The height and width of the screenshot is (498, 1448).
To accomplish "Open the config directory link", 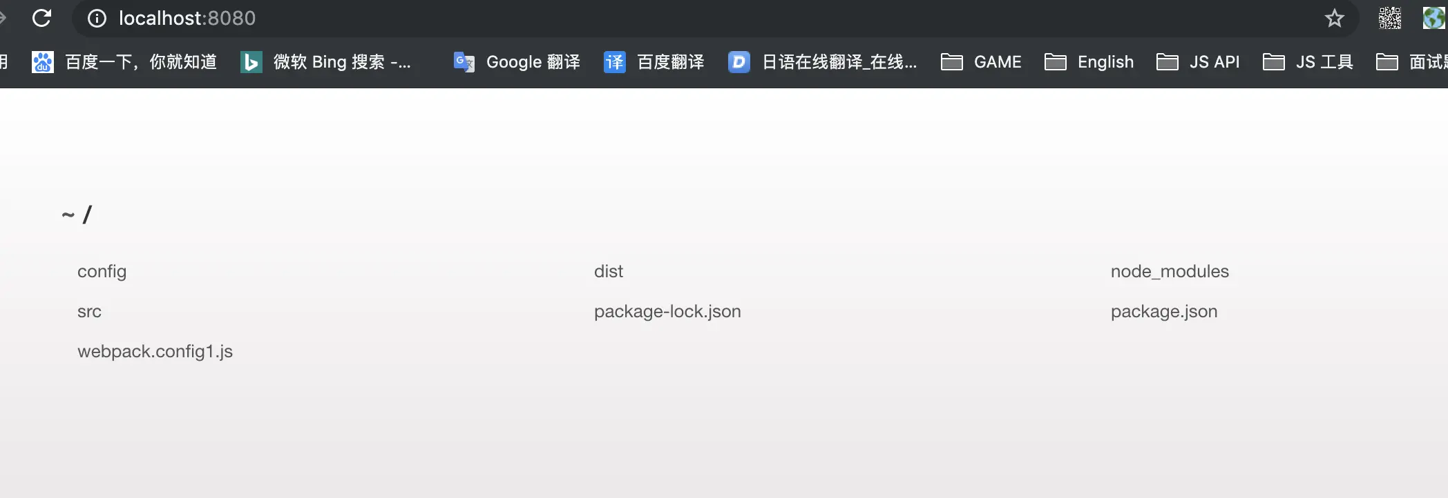I will [102, 271].
